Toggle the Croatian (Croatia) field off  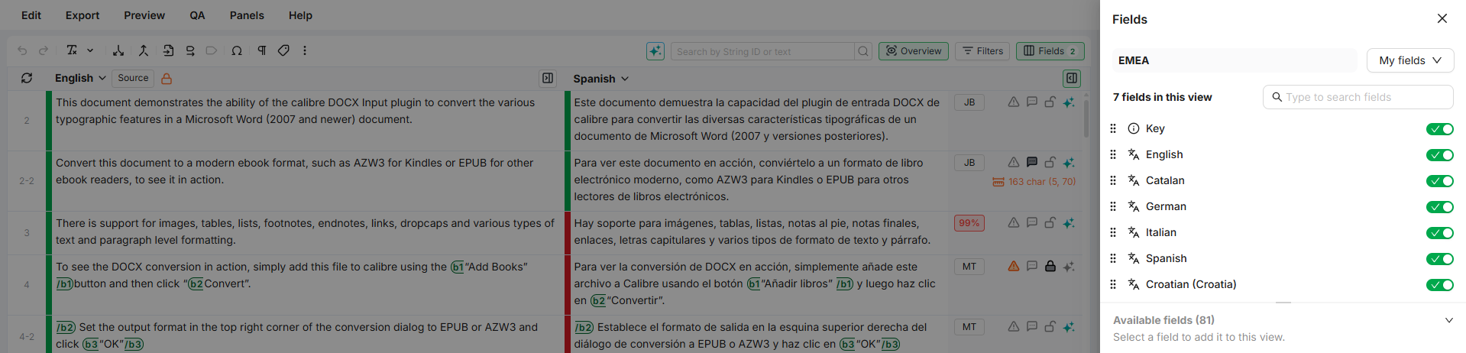(x=1439, y=285)
